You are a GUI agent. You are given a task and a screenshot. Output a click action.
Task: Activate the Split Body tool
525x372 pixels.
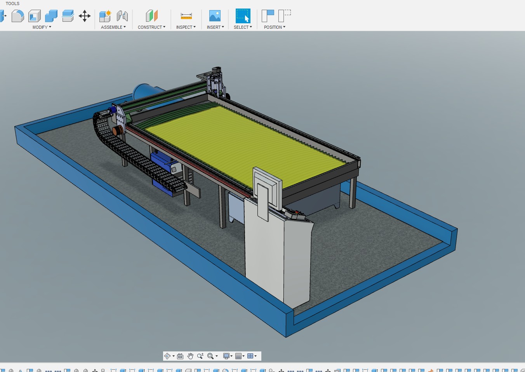coord(68,16)
